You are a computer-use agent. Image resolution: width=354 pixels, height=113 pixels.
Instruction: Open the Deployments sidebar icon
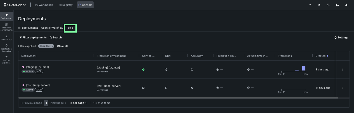(x=6, y=16)
